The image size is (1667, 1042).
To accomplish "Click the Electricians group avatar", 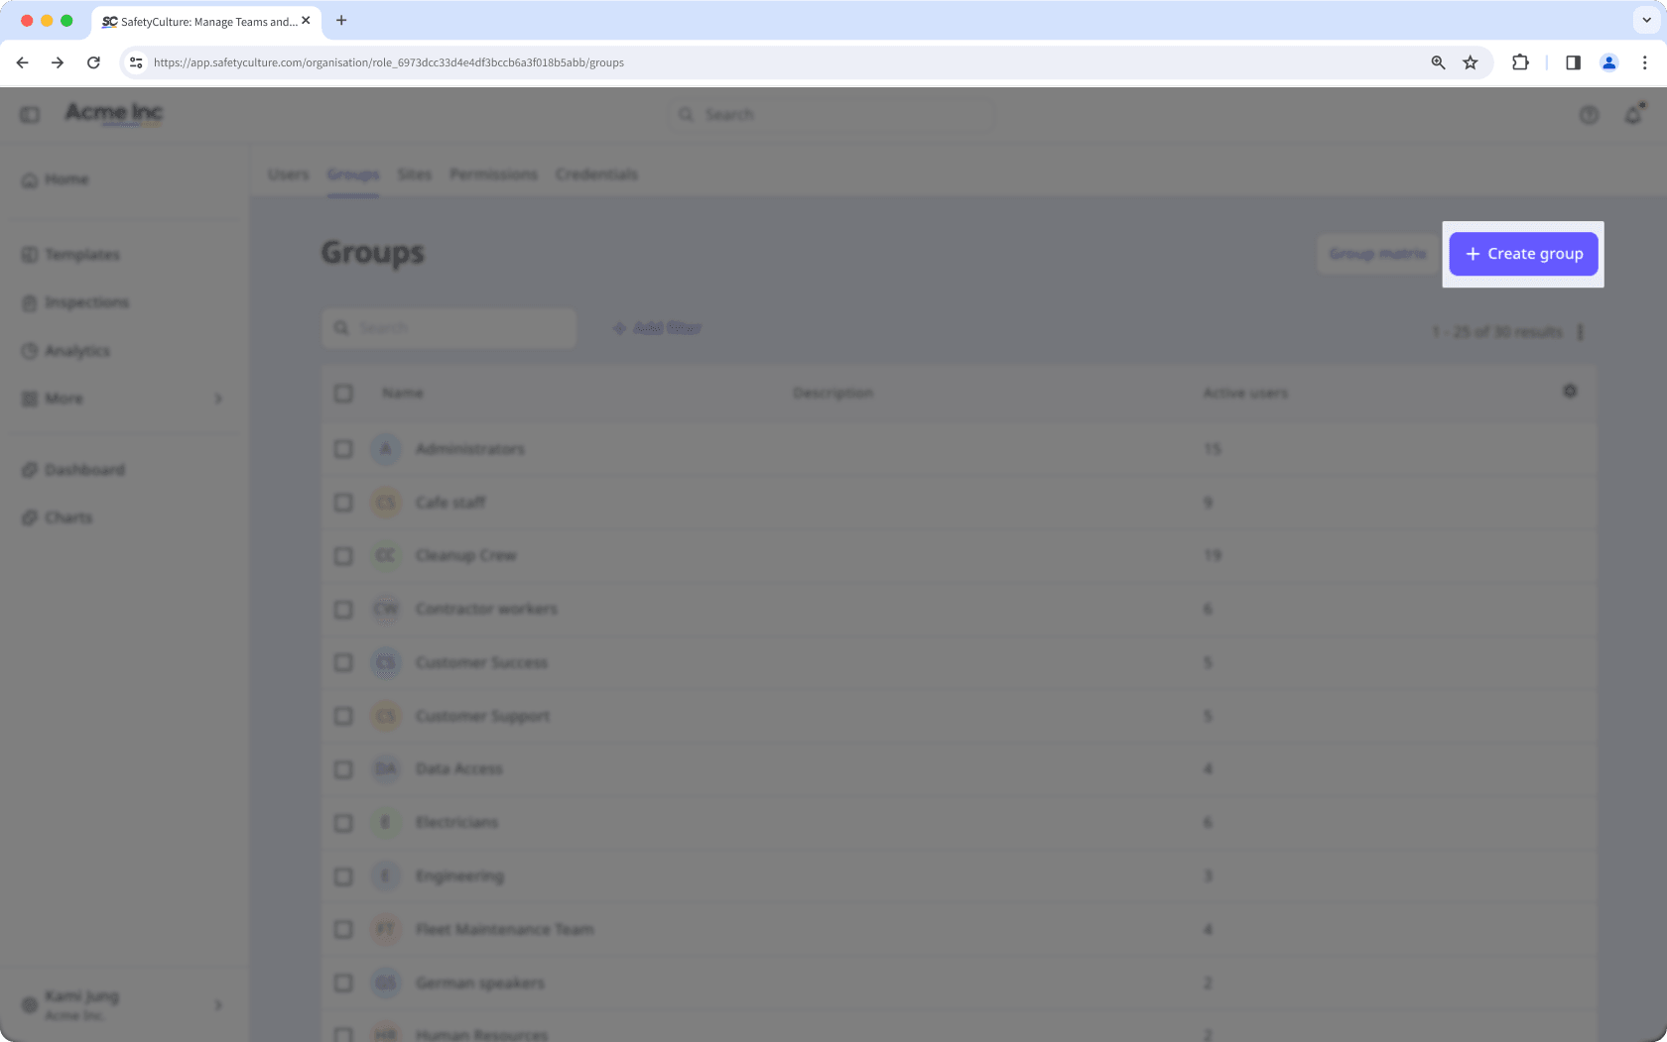I will pos(386,823).
